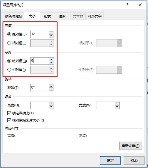Image resolution: width=148 pixels, height=168 pixels.
Task: Select height 相对值(L) radio button
Action: pos(9,43)
